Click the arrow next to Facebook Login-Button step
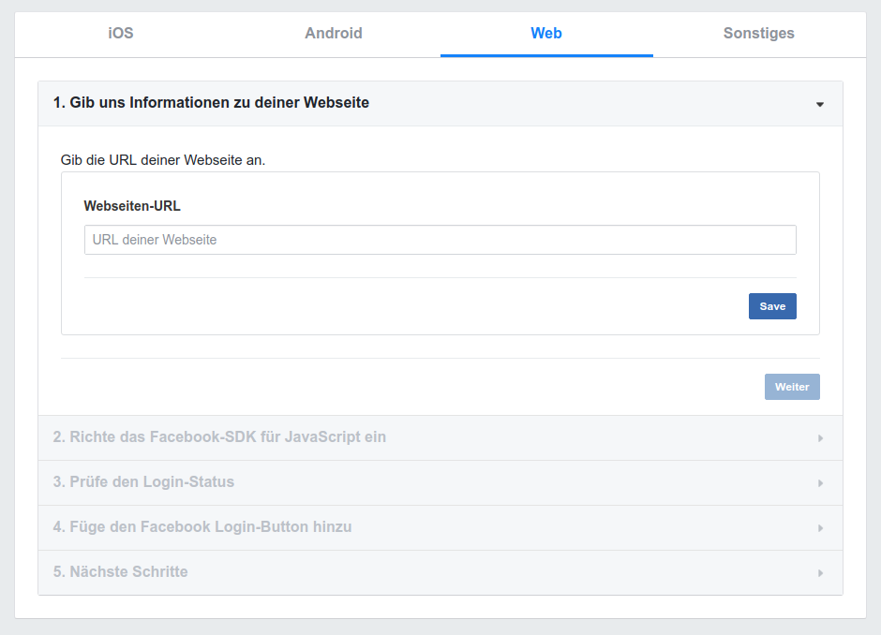The width and height of the screenshot is (881, 635). coord(820,528)
